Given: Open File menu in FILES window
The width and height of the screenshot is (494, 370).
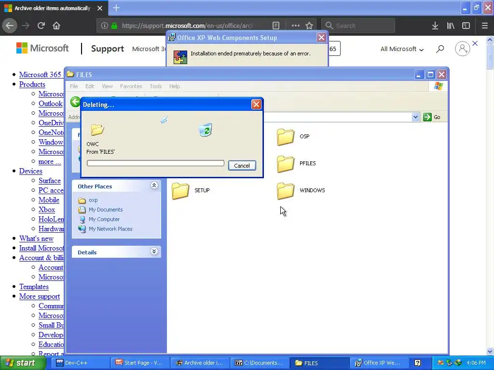Looking at the screenshot, I should 74,86.
